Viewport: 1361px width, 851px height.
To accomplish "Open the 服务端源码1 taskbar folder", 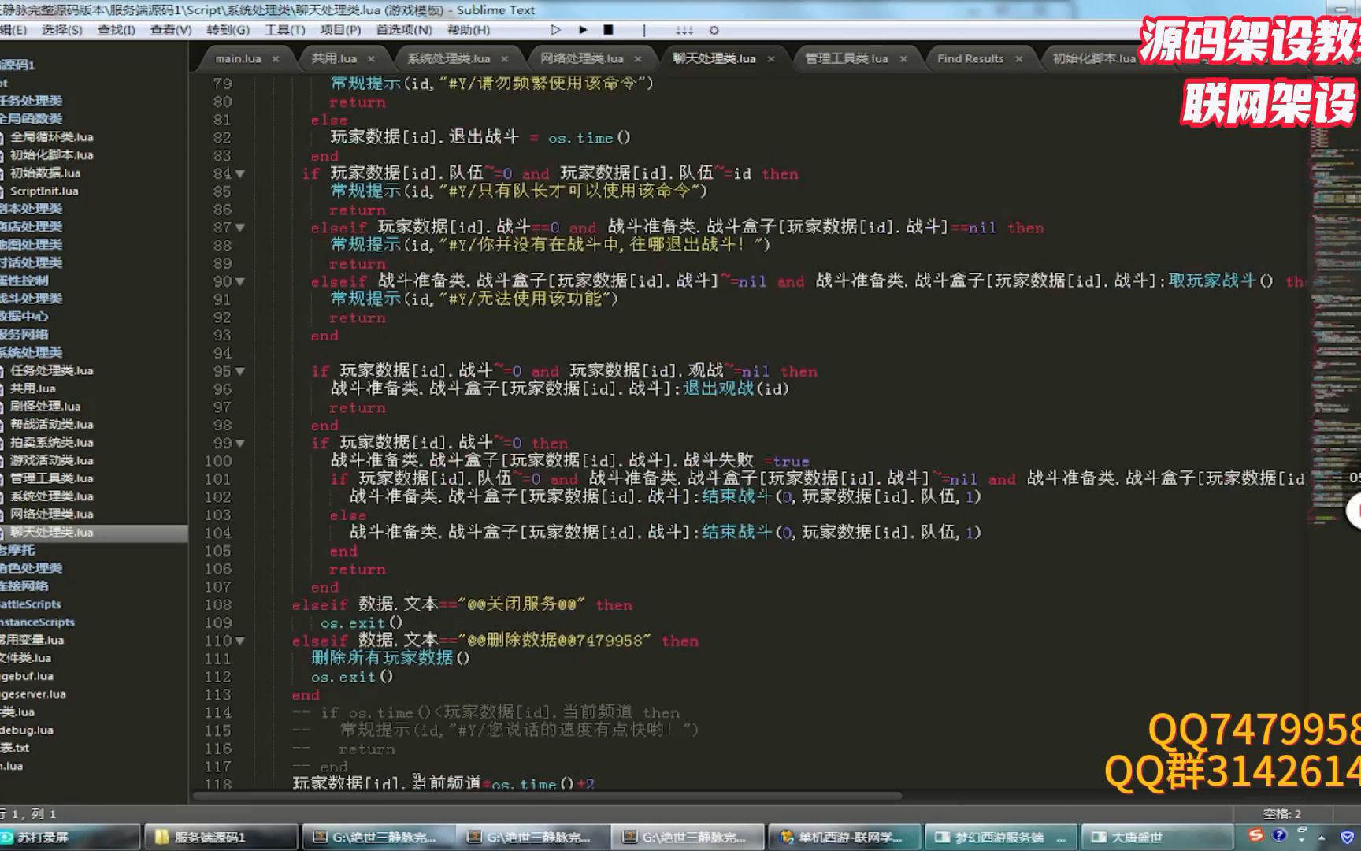I will click(221, 837).
